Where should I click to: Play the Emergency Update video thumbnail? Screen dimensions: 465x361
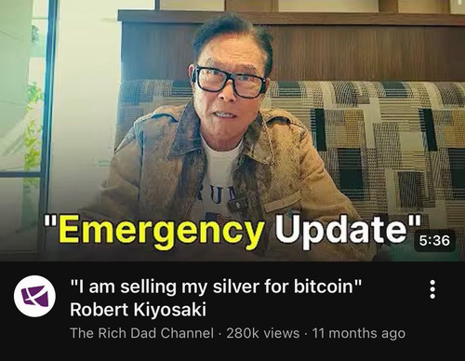(232, 130)
